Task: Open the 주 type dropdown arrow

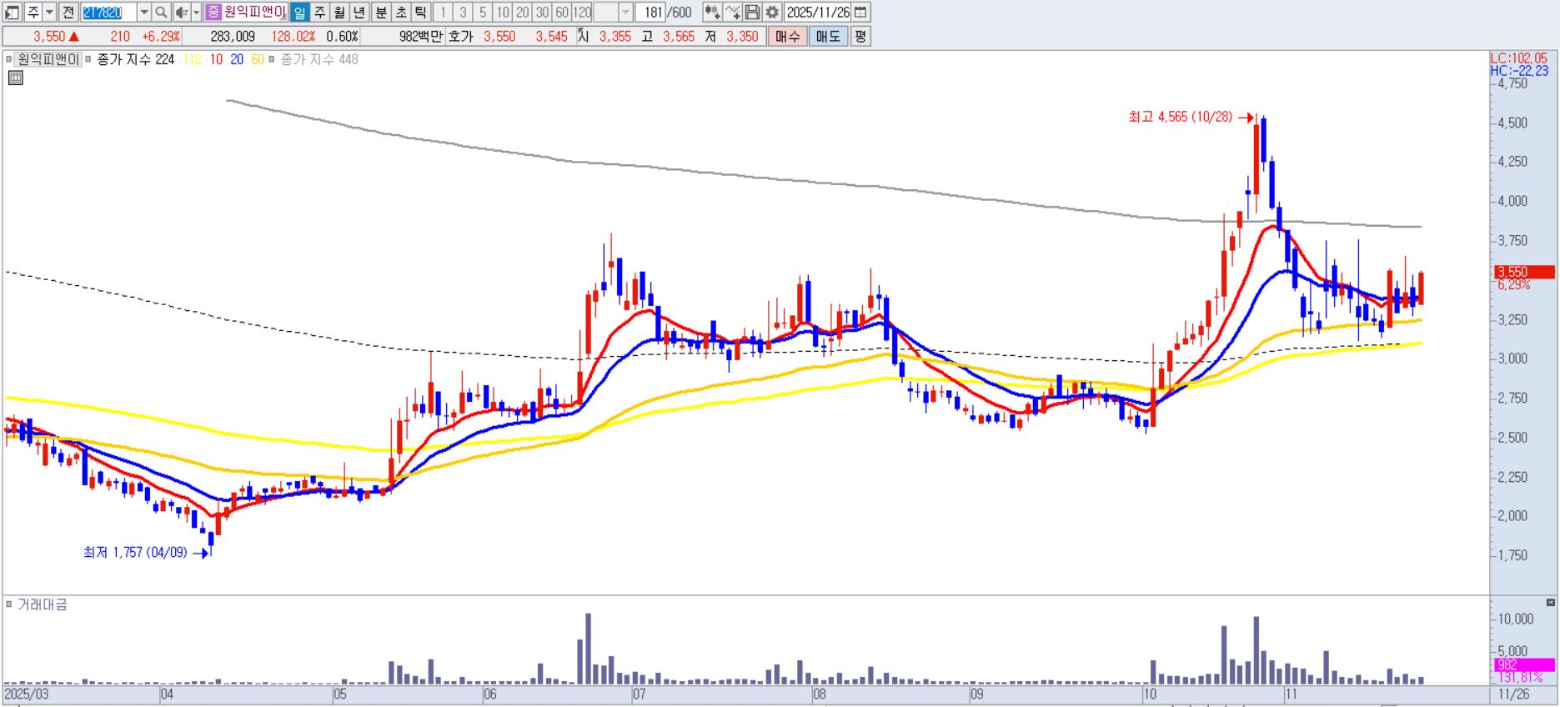Action: (x=49, y=13)
